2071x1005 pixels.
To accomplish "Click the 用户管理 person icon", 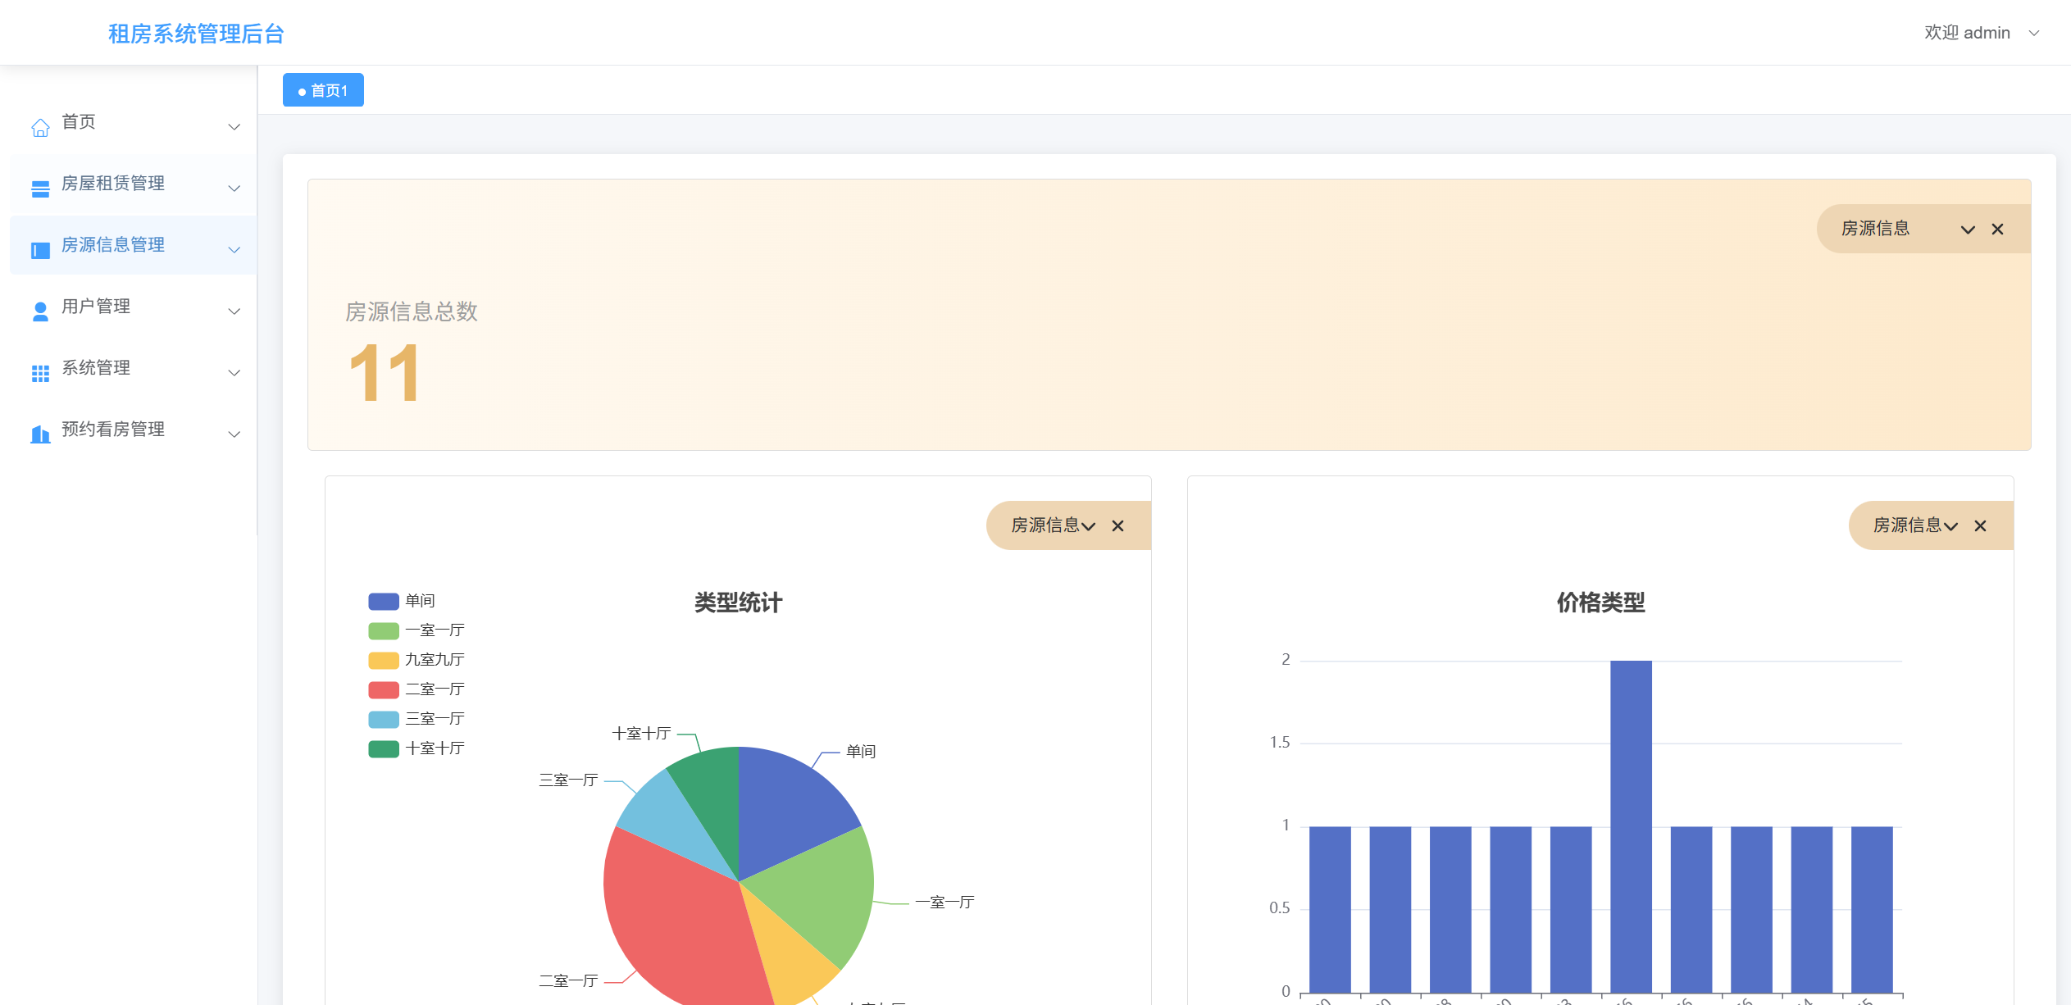I will click(40, 312).
